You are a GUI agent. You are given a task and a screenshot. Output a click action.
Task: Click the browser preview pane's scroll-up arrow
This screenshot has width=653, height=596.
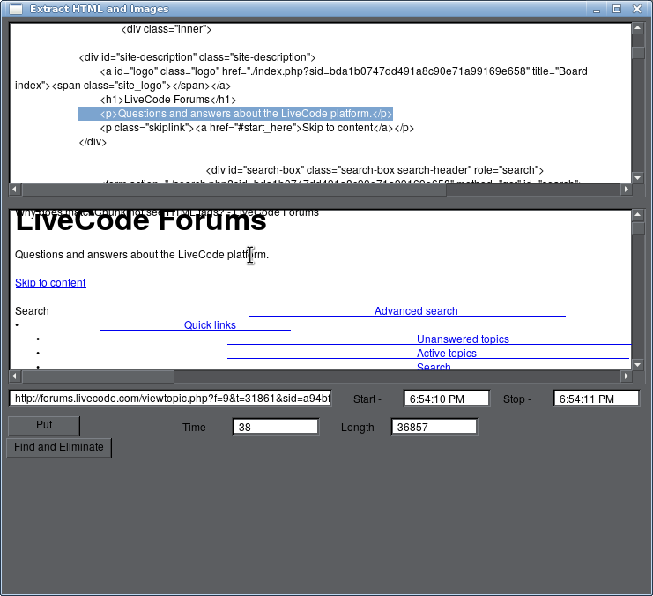coord(638,215)
